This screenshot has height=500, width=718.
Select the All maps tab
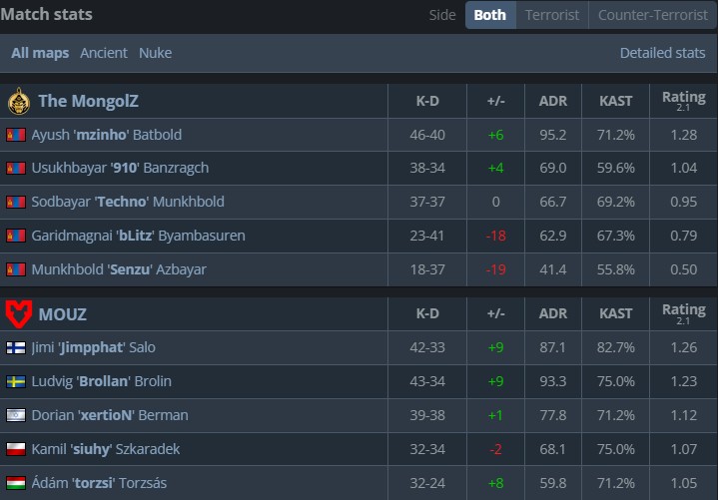[x=40, y=53]
